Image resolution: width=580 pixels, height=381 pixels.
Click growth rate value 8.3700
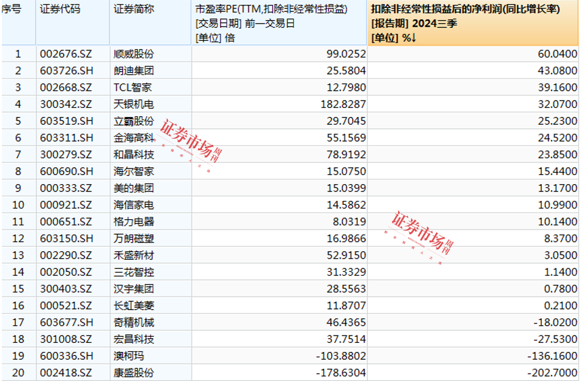click(x=561, y=239)
